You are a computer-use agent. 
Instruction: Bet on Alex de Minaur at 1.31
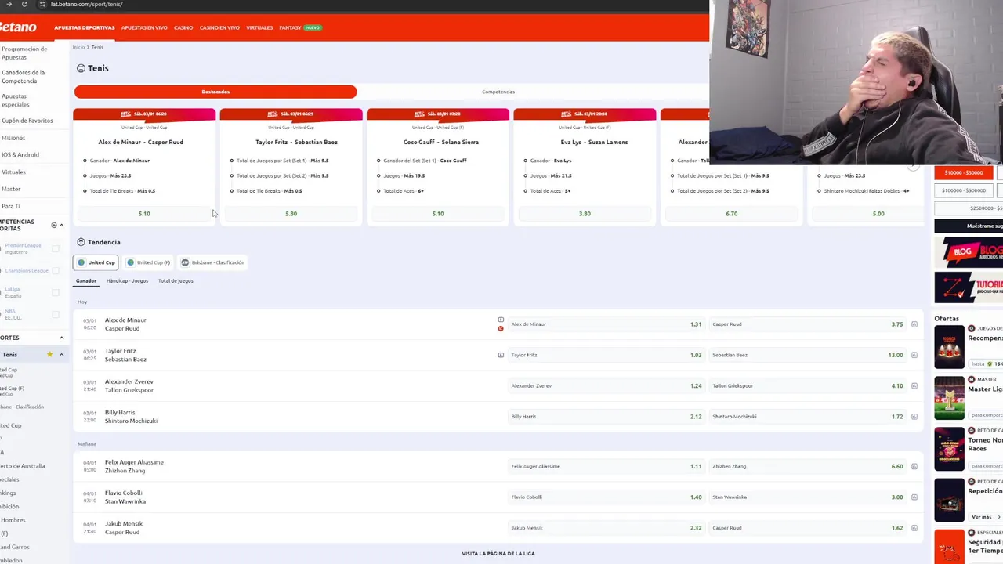click(607, 324)
